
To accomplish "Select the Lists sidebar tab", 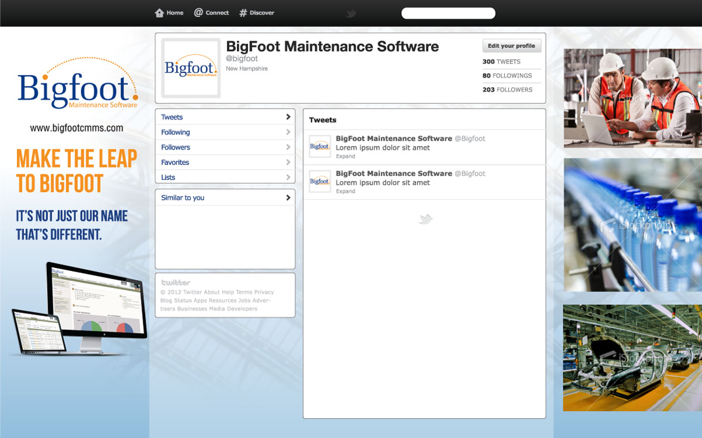I will [225, 177].
